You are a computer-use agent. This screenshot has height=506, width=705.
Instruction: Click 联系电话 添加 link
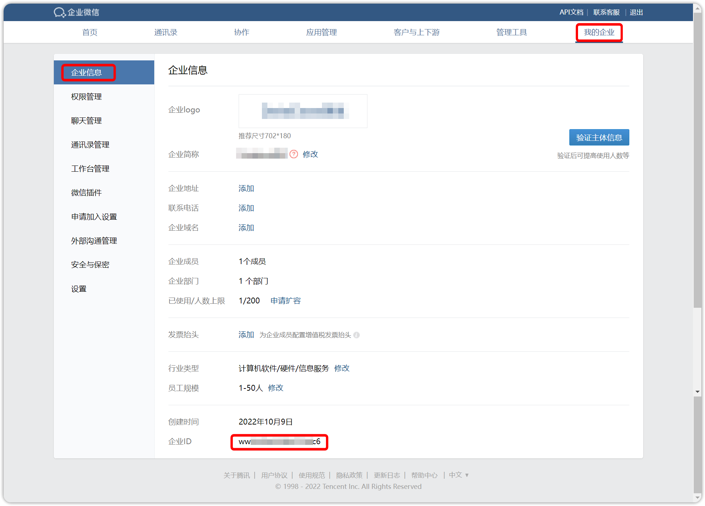(246, 208)
